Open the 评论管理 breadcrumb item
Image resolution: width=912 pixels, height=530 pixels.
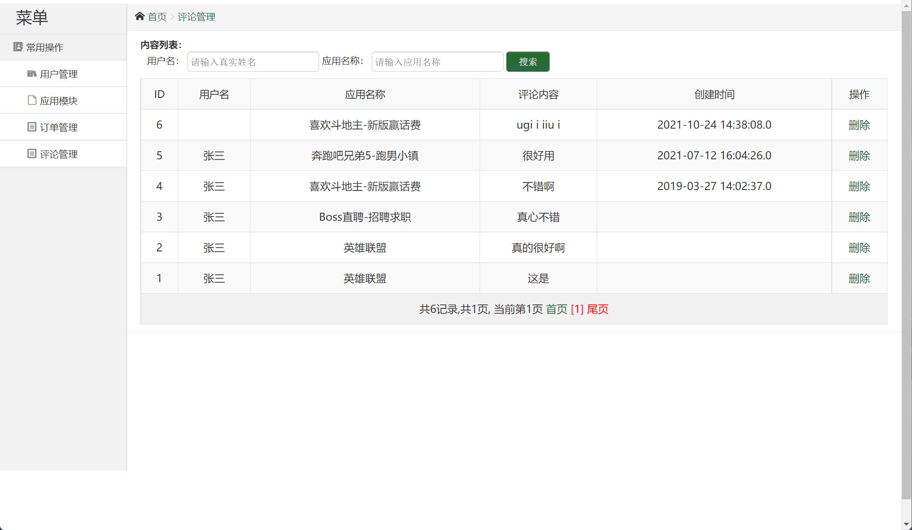(x=197, y=16)
